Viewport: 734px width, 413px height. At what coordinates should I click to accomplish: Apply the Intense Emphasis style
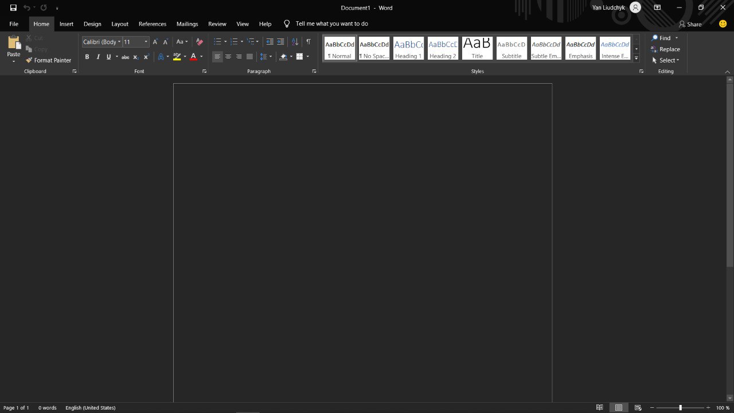(x=615, y=49)
